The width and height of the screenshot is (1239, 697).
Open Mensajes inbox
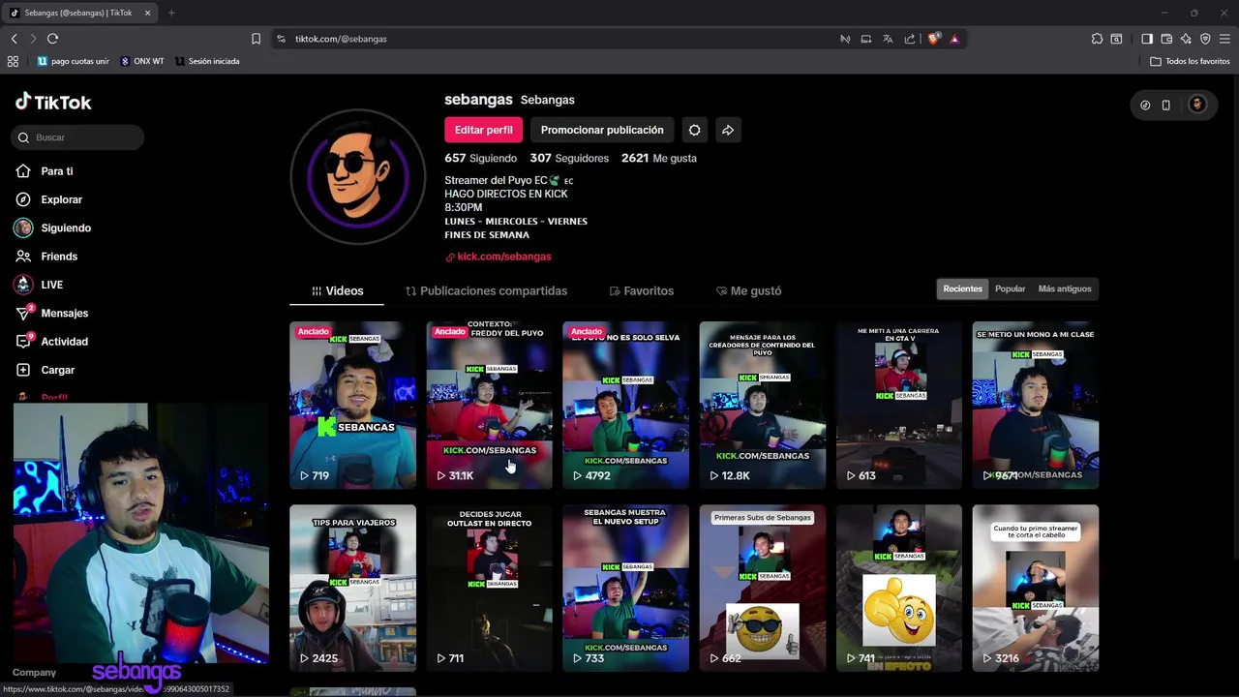(x=52, y=314)
